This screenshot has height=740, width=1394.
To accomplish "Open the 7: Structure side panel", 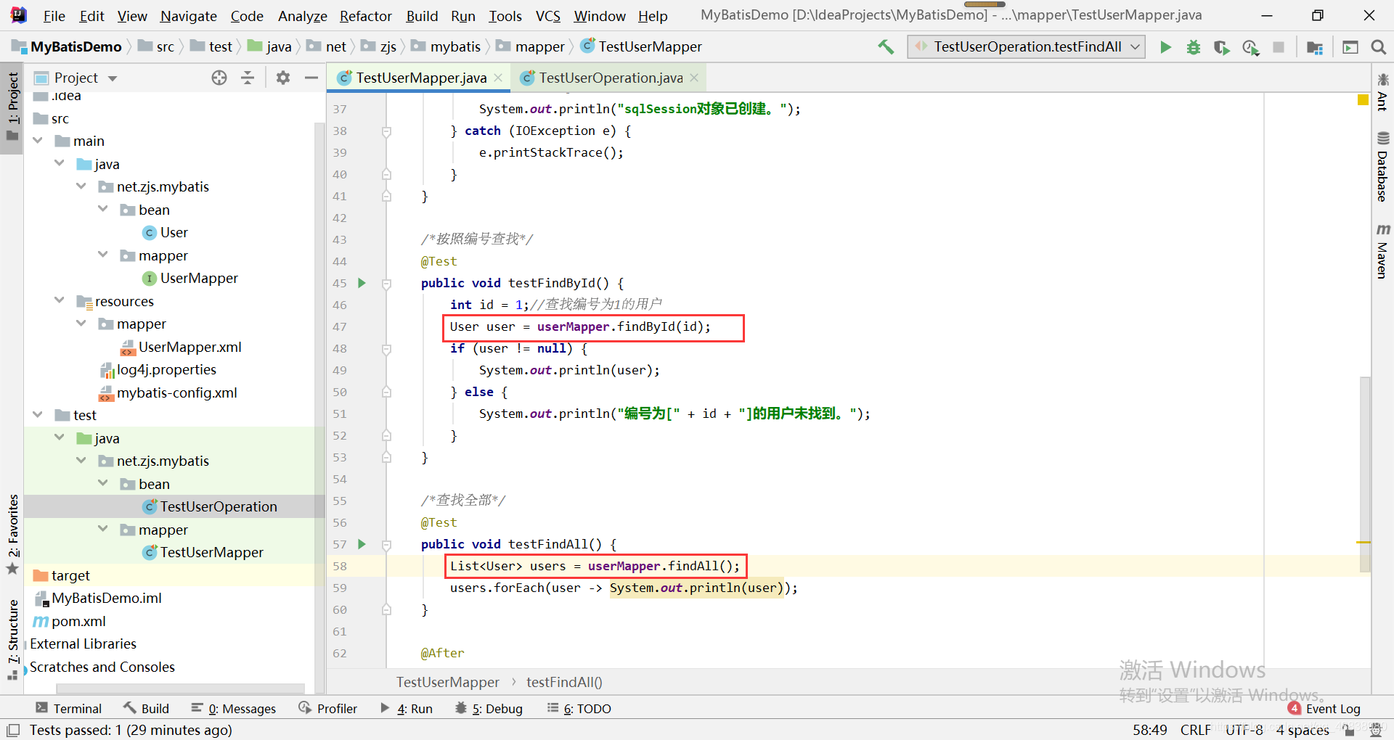I will [x=12, y=638].
